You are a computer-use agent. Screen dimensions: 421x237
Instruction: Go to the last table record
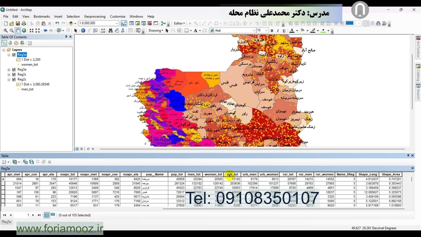tap(39, 215)
